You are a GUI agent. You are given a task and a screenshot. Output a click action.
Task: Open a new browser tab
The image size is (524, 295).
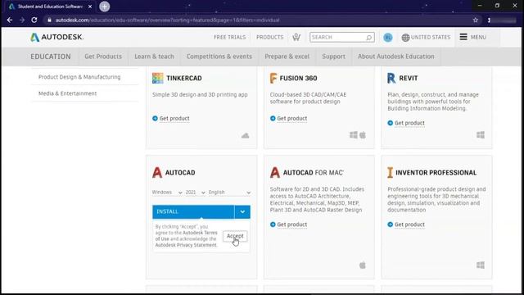pyautogui.click(x=104, y=7)
